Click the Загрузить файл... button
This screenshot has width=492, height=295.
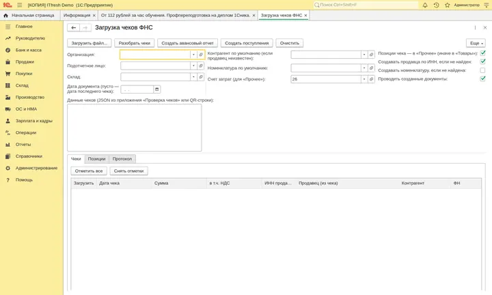[90, 43]
